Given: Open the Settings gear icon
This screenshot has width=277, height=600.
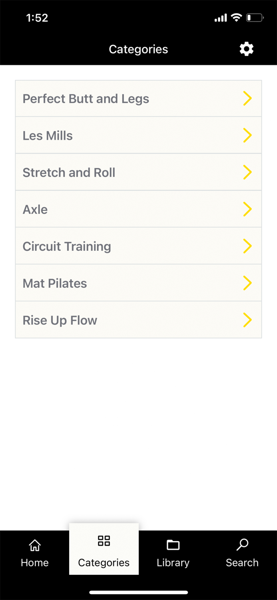Looking at the screenshot, I should click(x=246, y=49).
